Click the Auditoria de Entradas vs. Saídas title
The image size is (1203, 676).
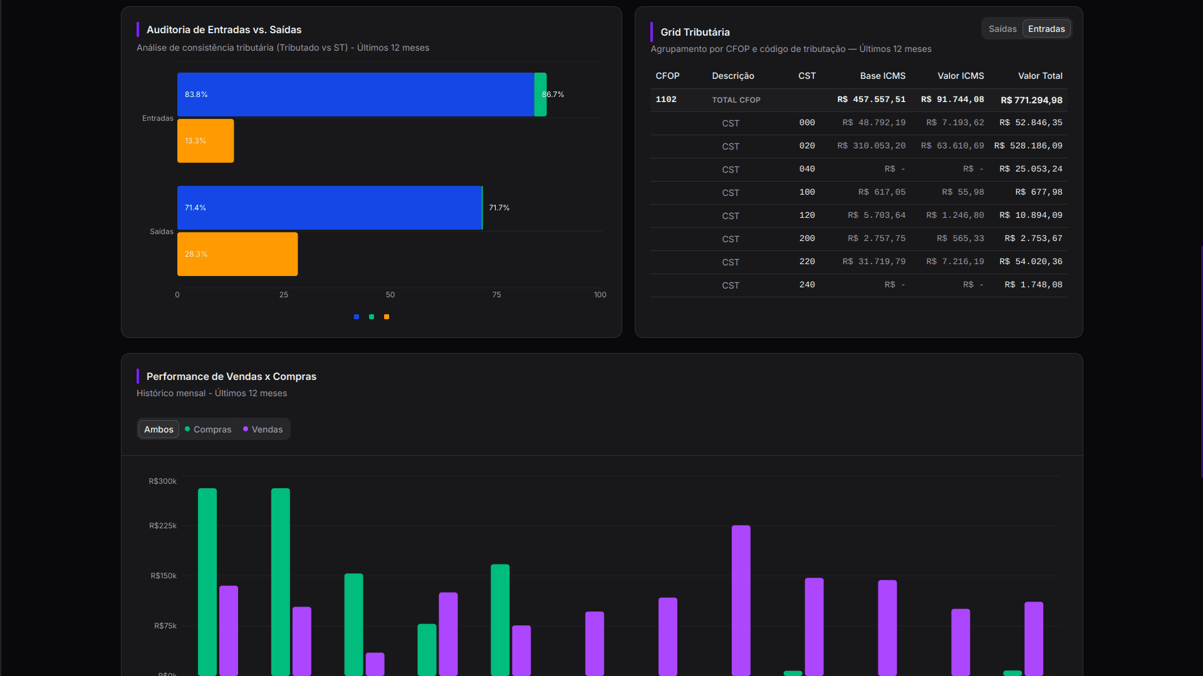click(x=224, y=29)
